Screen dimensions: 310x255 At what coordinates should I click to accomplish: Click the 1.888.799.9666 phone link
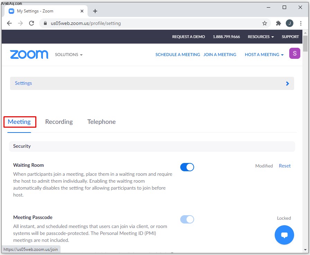pyautogui.click(x=226, y=37)
